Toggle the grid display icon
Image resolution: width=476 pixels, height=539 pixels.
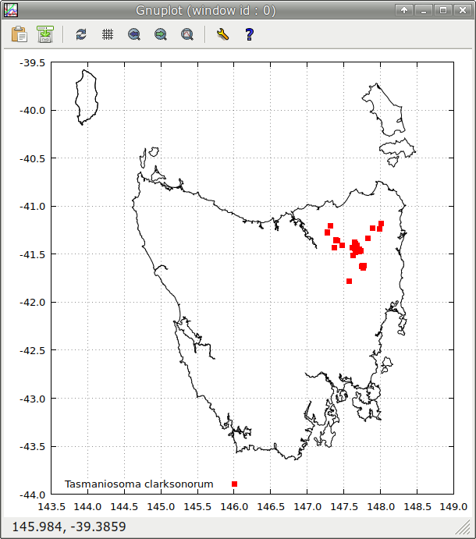[x=108, y=34]
